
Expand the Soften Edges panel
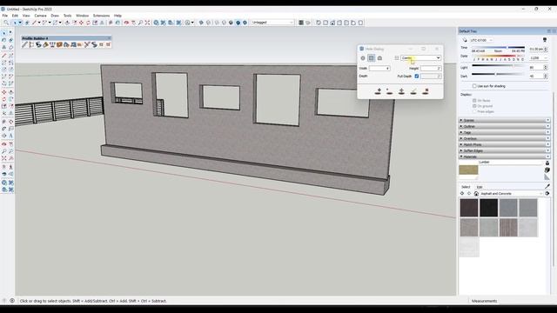pyautogui.click(x=505, y=150)
